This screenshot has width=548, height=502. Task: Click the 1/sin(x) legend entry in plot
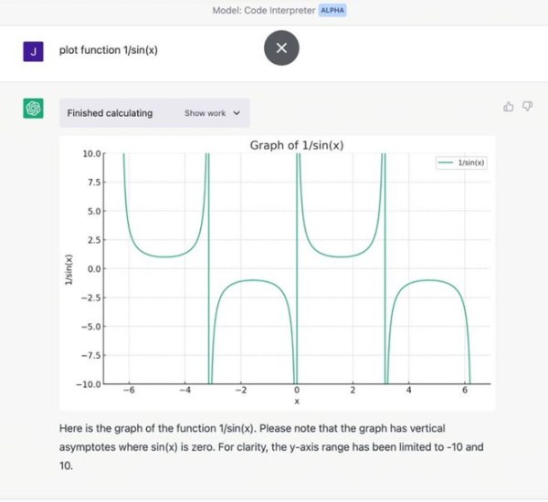tap(461, 162)
